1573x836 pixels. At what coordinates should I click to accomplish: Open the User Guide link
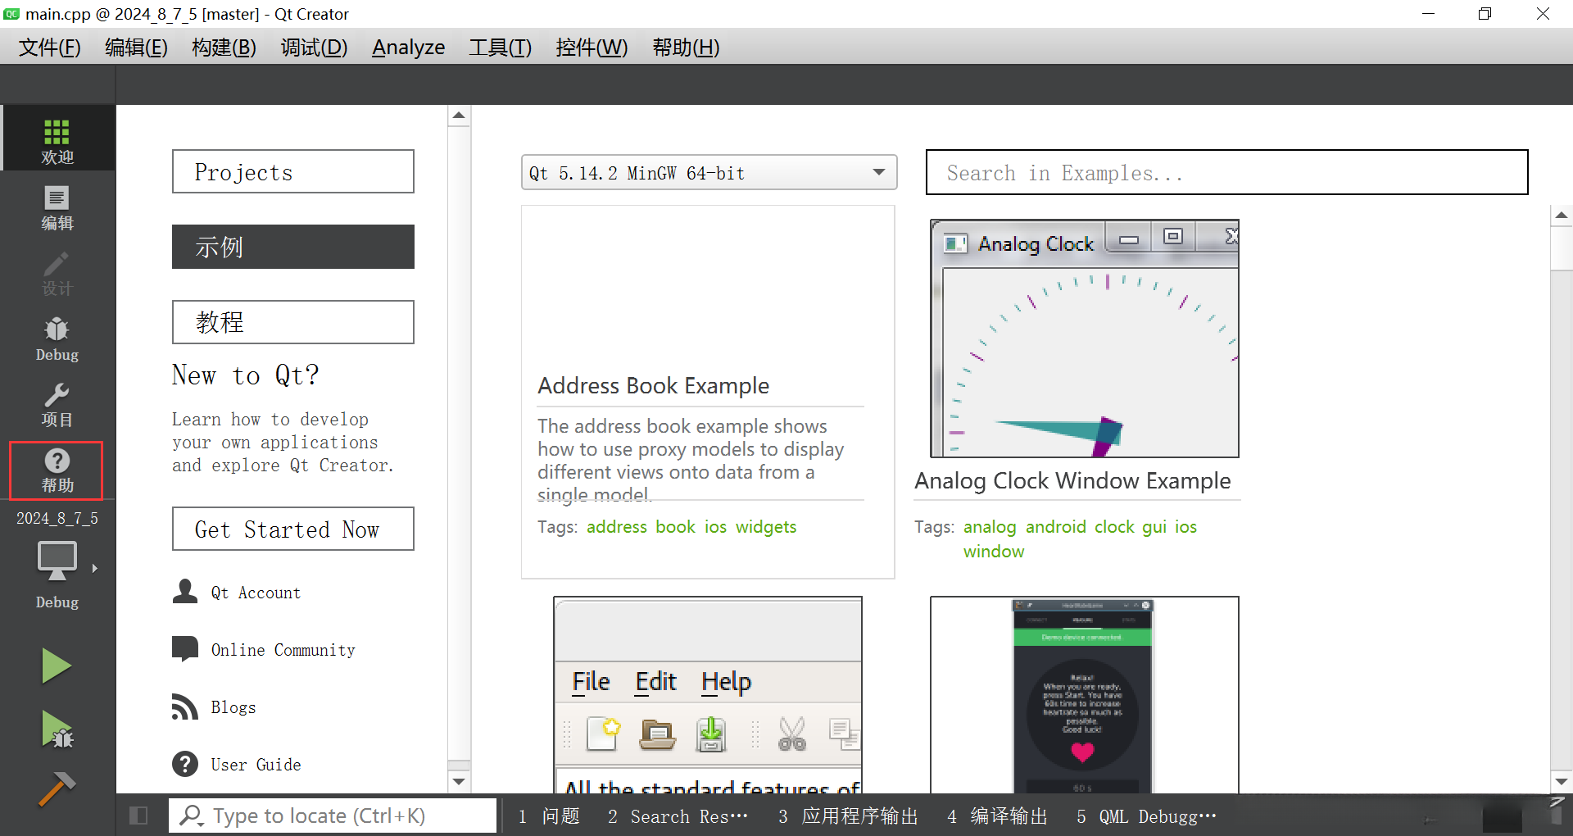pos(256,765)
